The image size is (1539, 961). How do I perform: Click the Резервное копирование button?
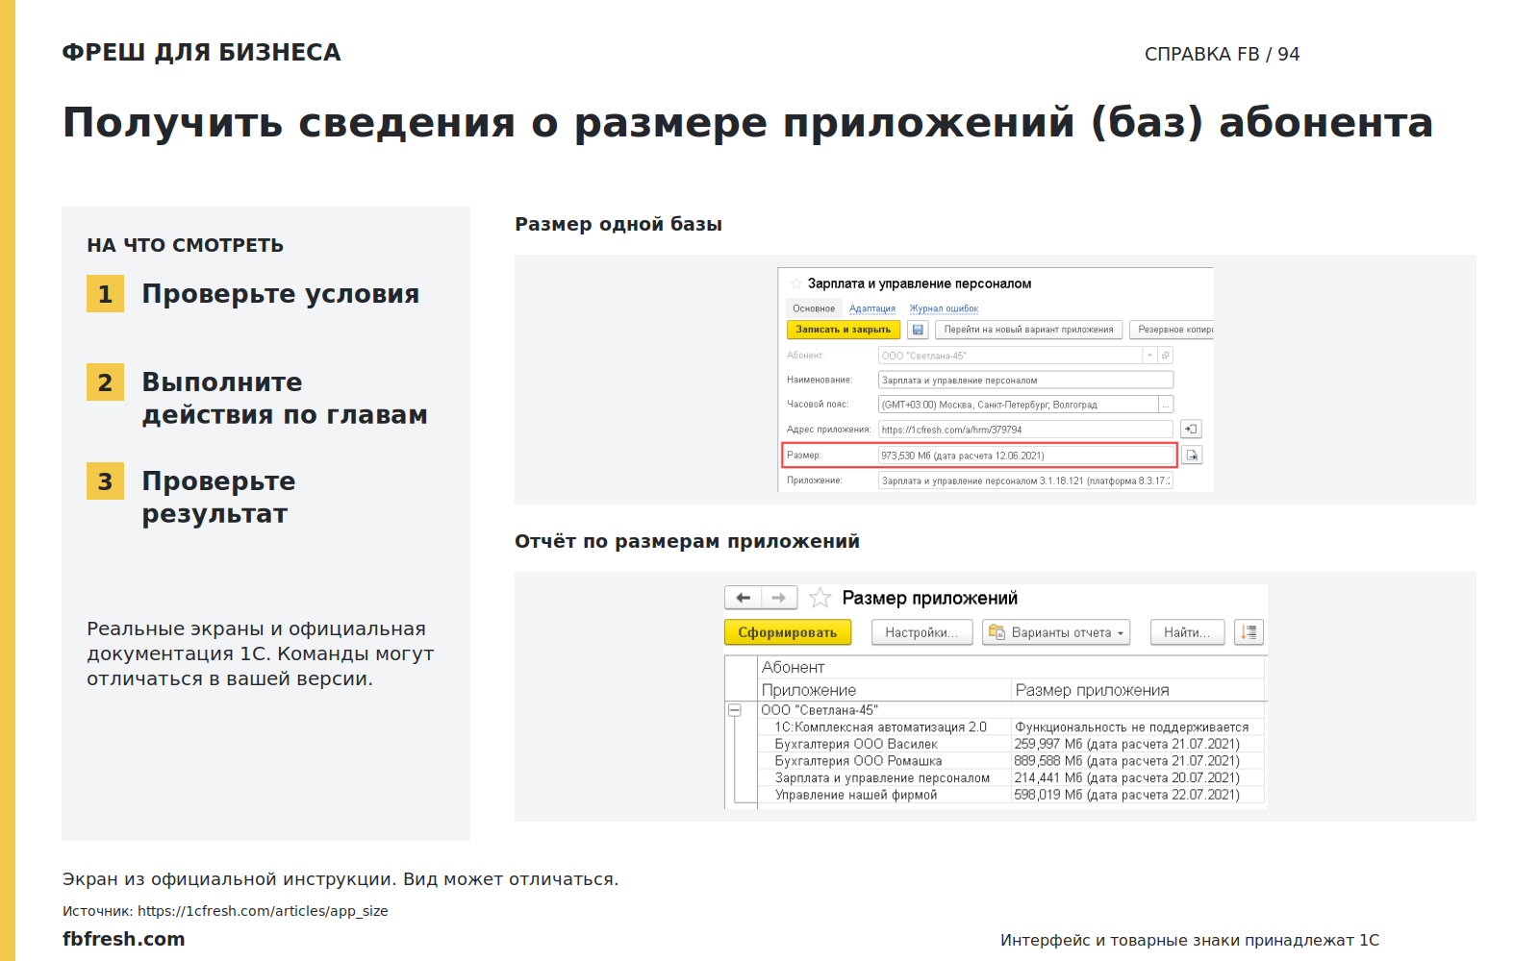pyautogui.click(x=1172, y=330)
